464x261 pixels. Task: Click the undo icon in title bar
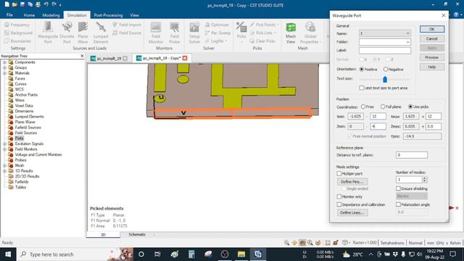(x=46, y=5)
